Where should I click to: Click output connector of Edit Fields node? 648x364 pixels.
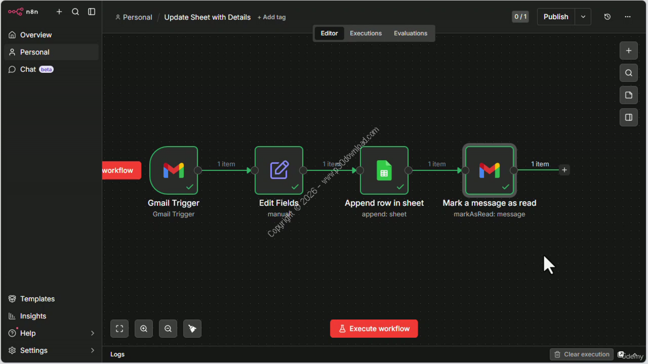(303, 170)
